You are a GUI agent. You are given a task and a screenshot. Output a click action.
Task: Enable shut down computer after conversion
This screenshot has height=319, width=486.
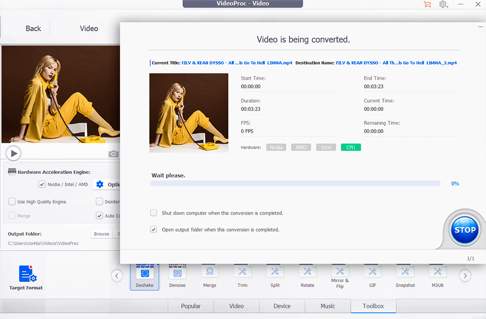point(153,213)
